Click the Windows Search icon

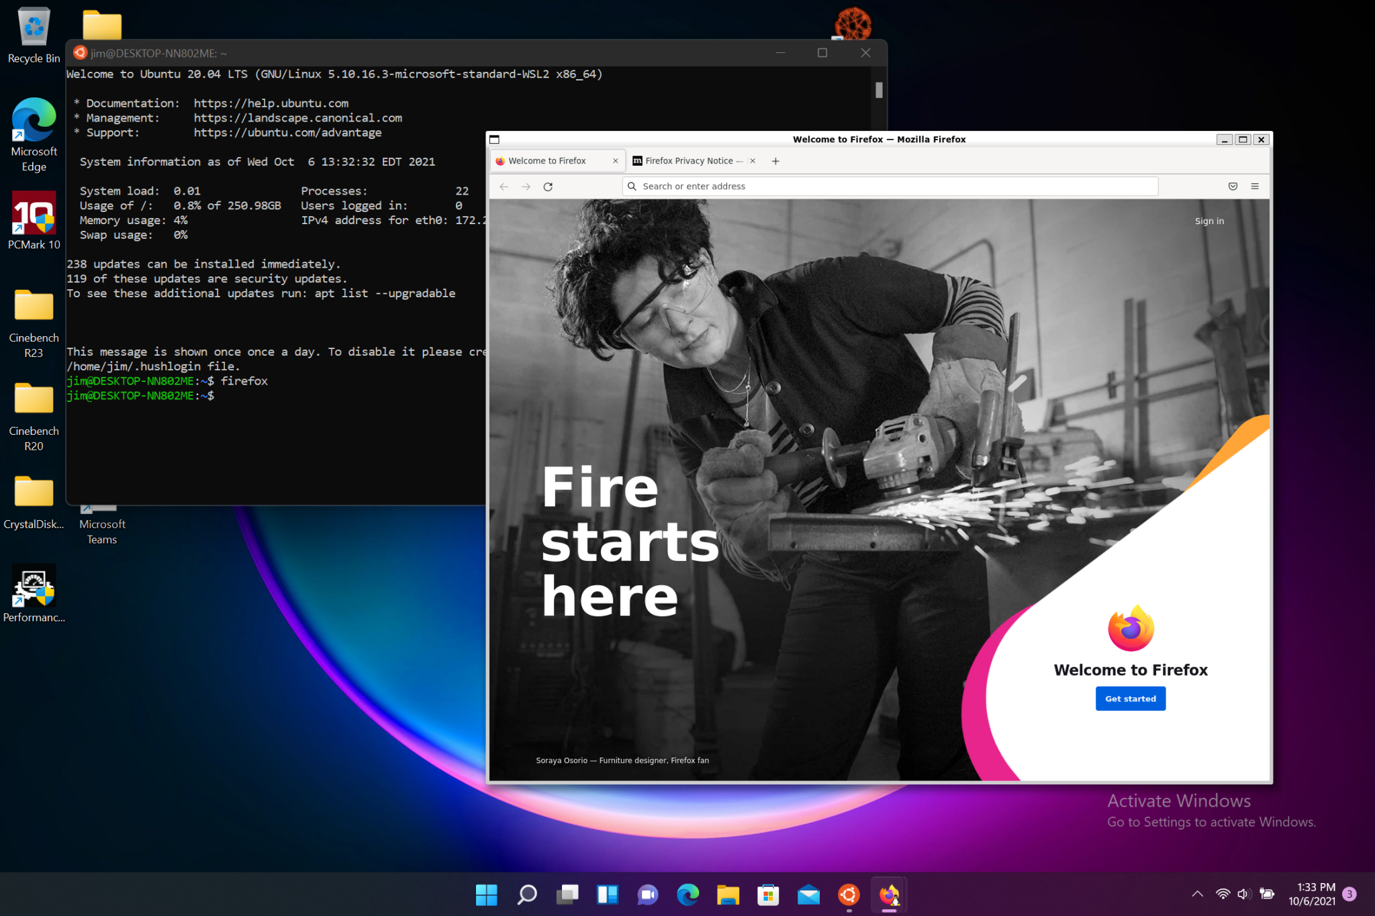pos(526,895)
